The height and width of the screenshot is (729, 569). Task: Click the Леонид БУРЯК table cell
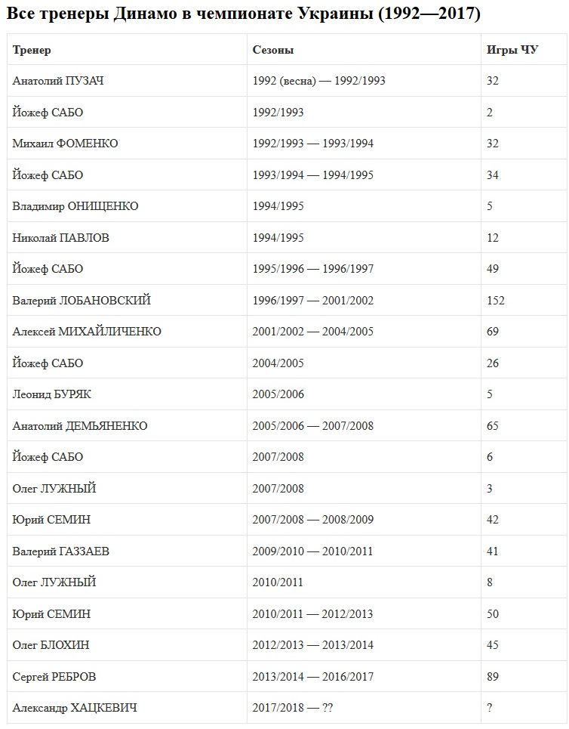tap(52, 394)
